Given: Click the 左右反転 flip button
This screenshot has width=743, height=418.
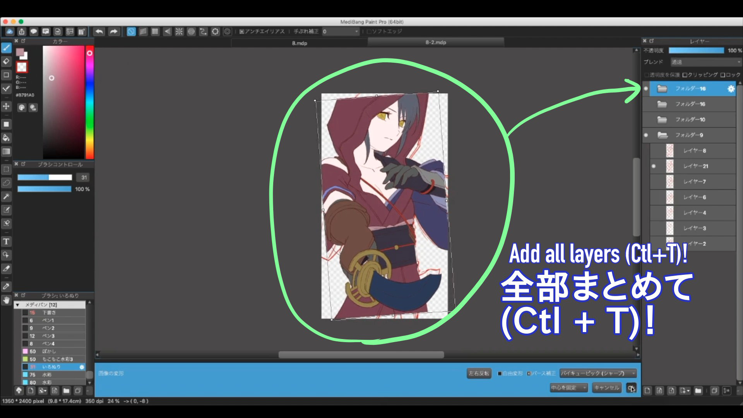Looking at the screenshot, I should 479,373.
